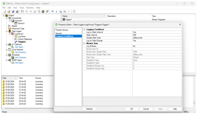Click the Save As toolbar icon

tap(17, 12)
